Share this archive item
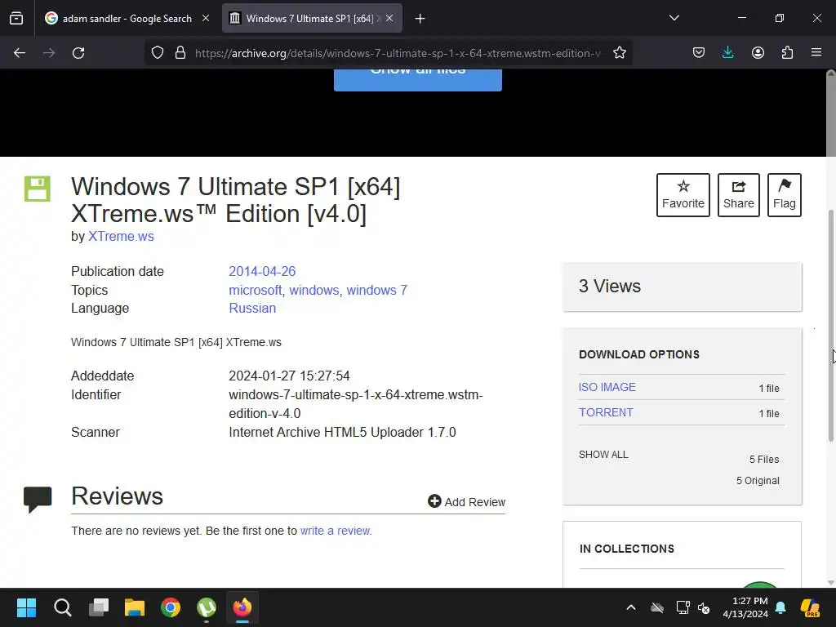 pos(738,195)
